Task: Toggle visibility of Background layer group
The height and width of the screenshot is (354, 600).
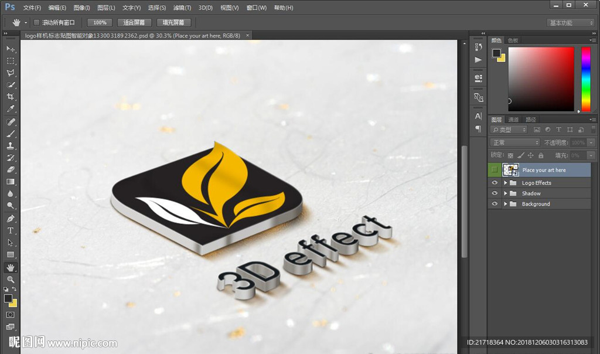Action: click(x=495, y=204)
